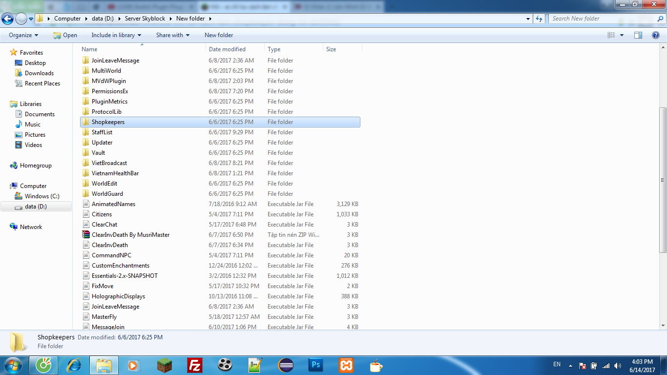The image size is (667, 375).
Task: Click the Action Center flag tray icon
Action: [x=583, y=365]
